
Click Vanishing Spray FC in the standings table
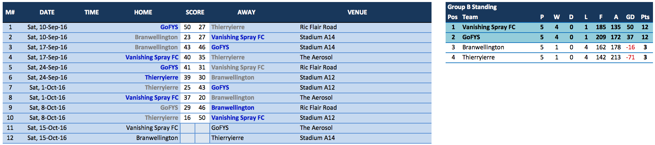(489, 27)
